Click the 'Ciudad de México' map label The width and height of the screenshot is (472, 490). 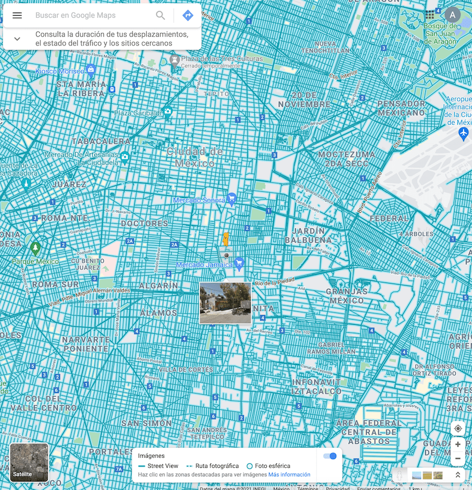coord(195,157)
